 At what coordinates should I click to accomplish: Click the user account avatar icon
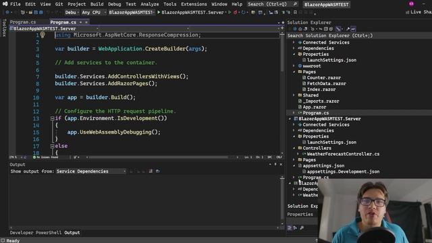coord(411,4)
